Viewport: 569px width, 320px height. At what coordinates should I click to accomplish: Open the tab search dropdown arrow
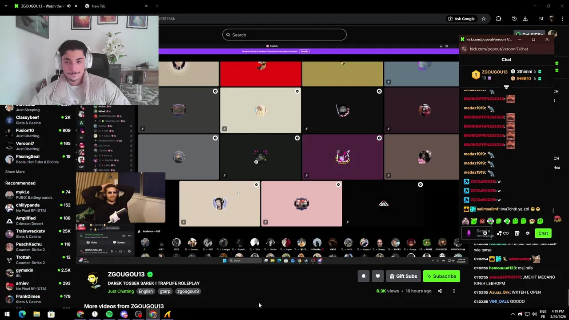[6, 6]
